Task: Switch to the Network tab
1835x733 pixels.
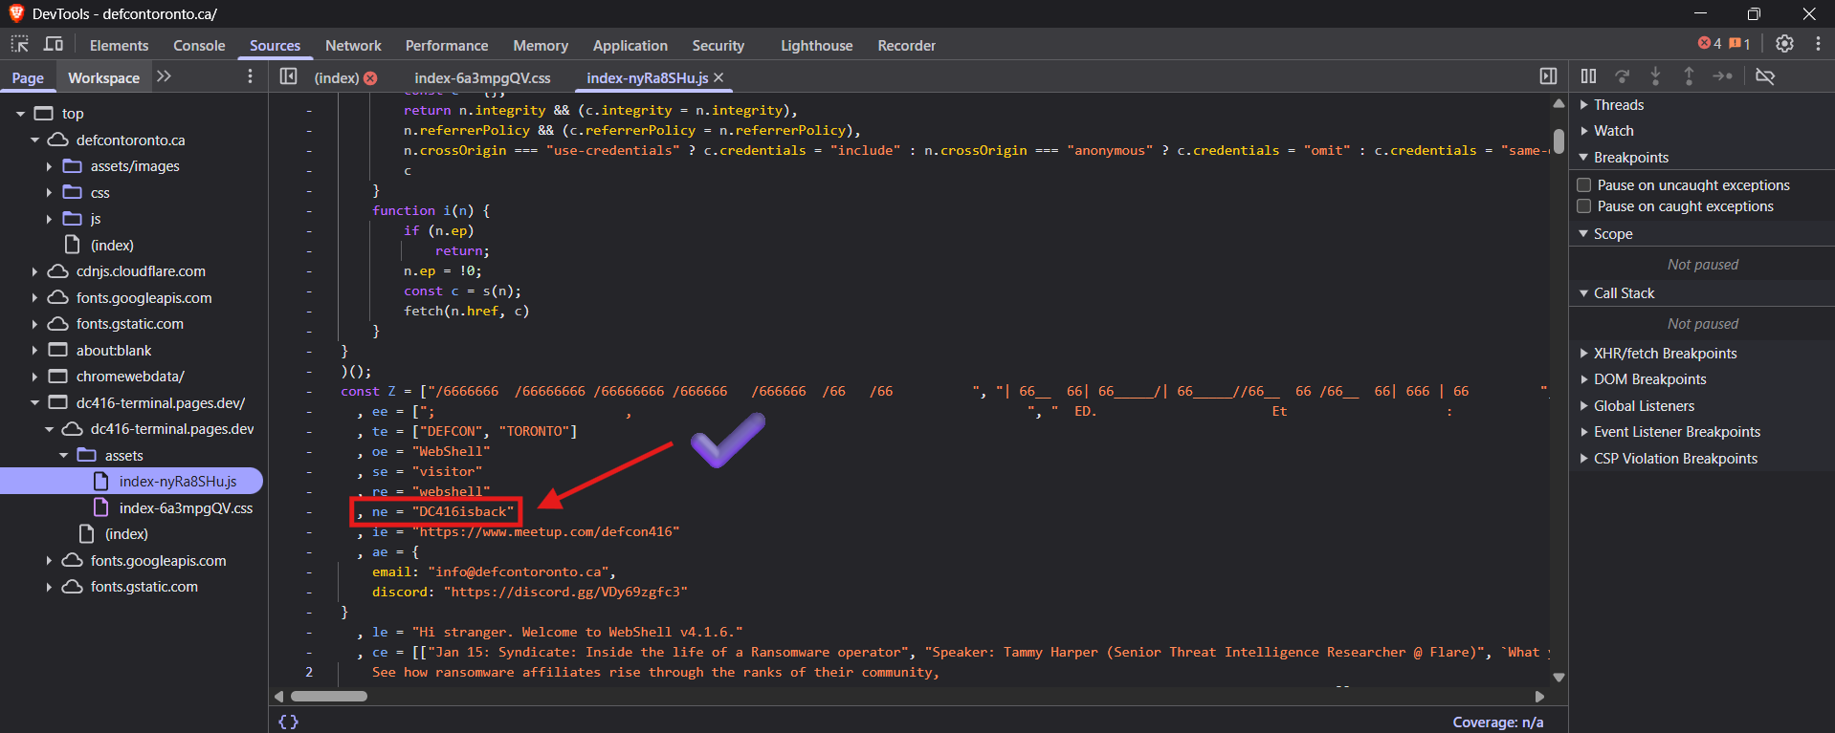Action: coord(353,45)
